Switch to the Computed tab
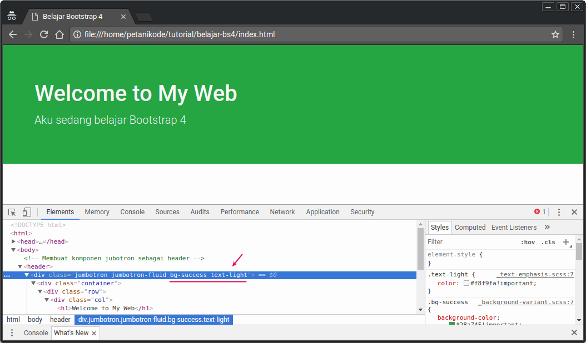The height and width of the screenshot is (343, 586). point(470,227)
